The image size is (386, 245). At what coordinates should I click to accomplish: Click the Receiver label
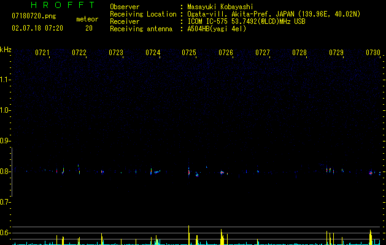pyautogui.click(x=125, y=21)
